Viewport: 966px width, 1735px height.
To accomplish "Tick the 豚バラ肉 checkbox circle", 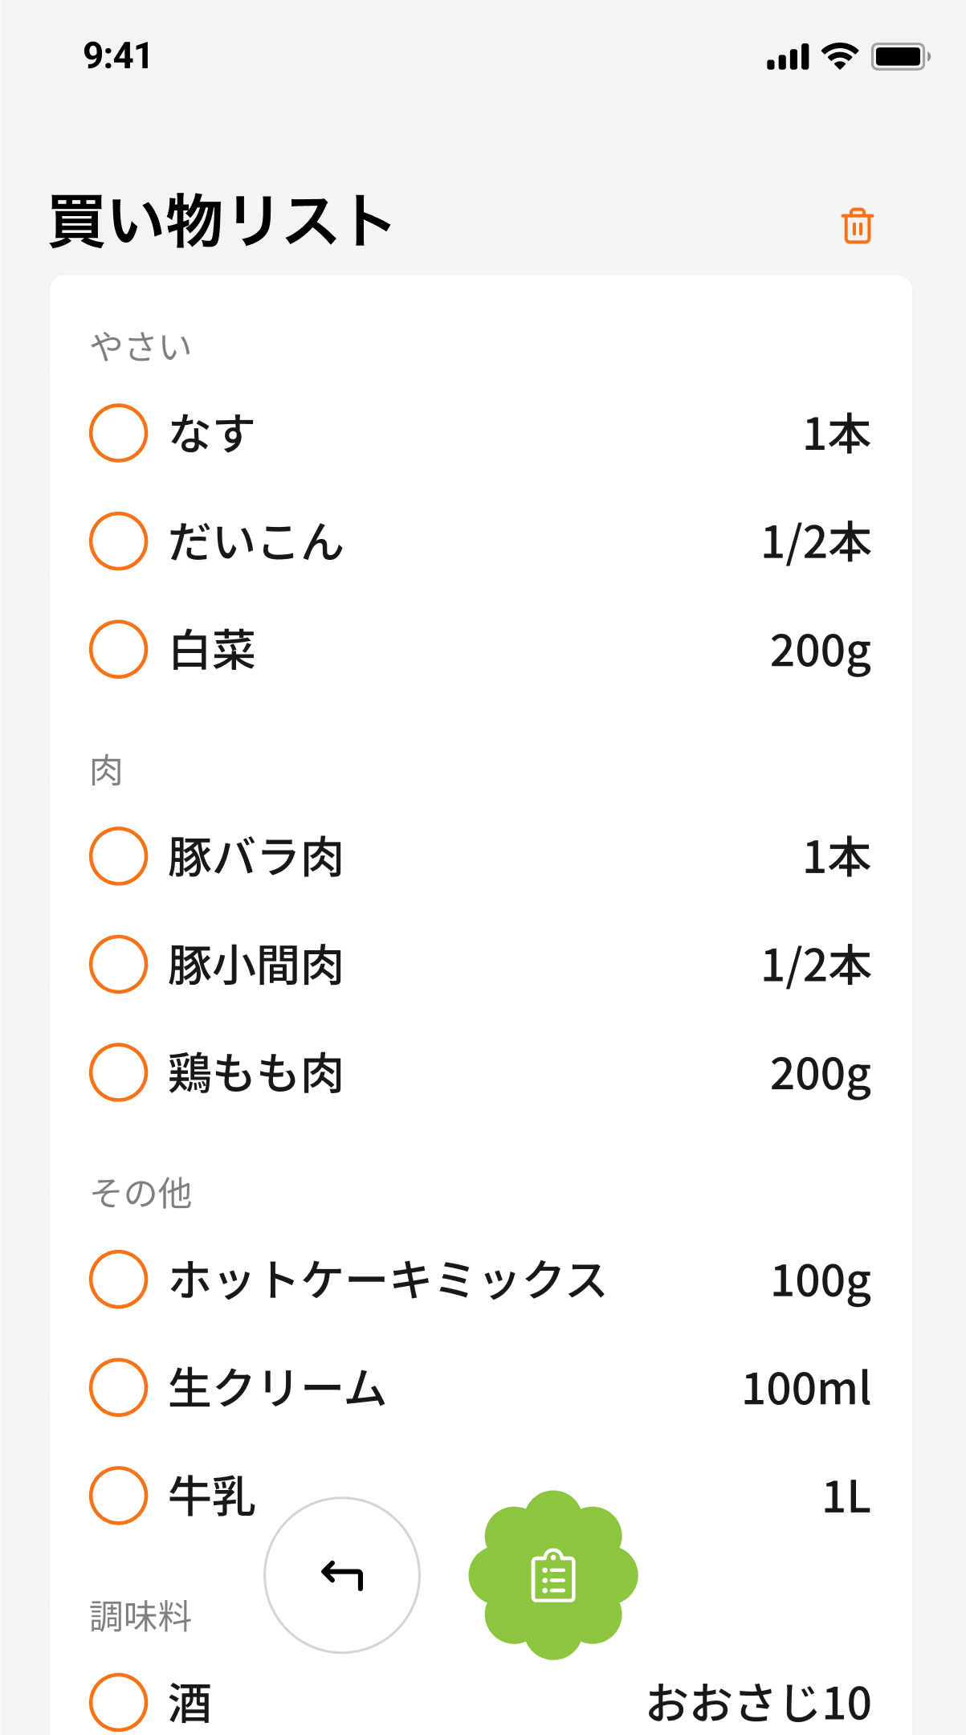I will click(x=118, y=856).
